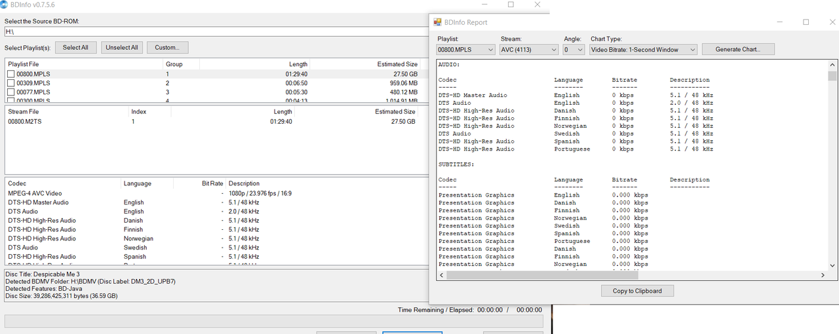Click the report vertical scrollbar up arrow

tap(832, 65)
